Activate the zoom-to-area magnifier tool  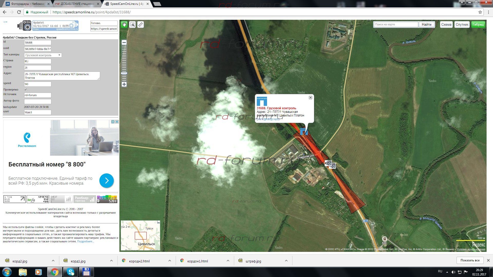pos(132,25)
